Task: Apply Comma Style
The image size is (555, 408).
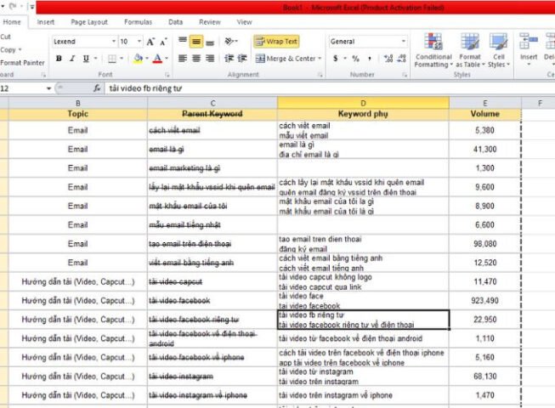Action: pyautogui.click(x=370, y=59)
